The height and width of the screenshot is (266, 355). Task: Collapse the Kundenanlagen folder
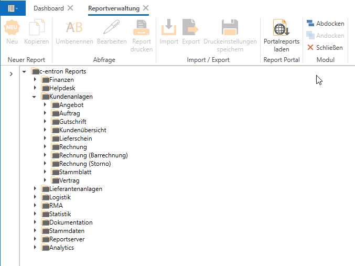[34, 97]
